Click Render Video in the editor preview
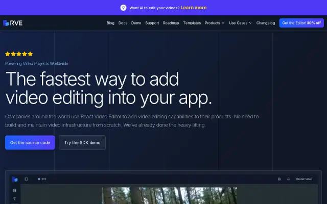 coord(304,179)
